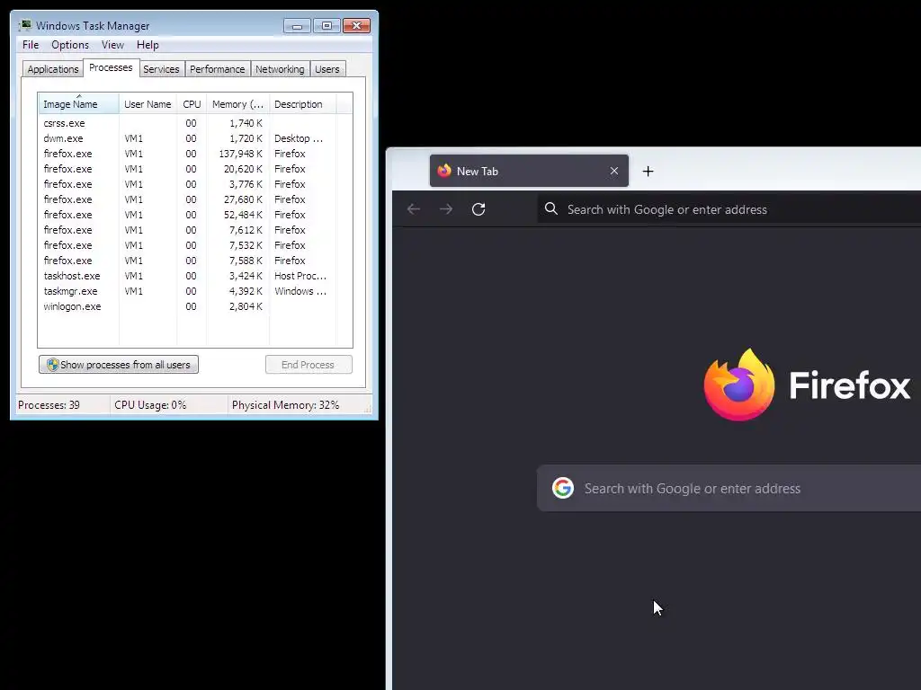Click Show processes from all users
This screenshot has width=921, height=690.
tap(119, 365)
